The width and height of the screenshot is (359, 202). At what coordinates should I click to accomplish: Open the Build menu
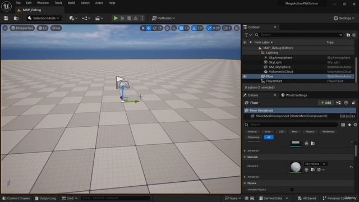click(x=71, y=3)
